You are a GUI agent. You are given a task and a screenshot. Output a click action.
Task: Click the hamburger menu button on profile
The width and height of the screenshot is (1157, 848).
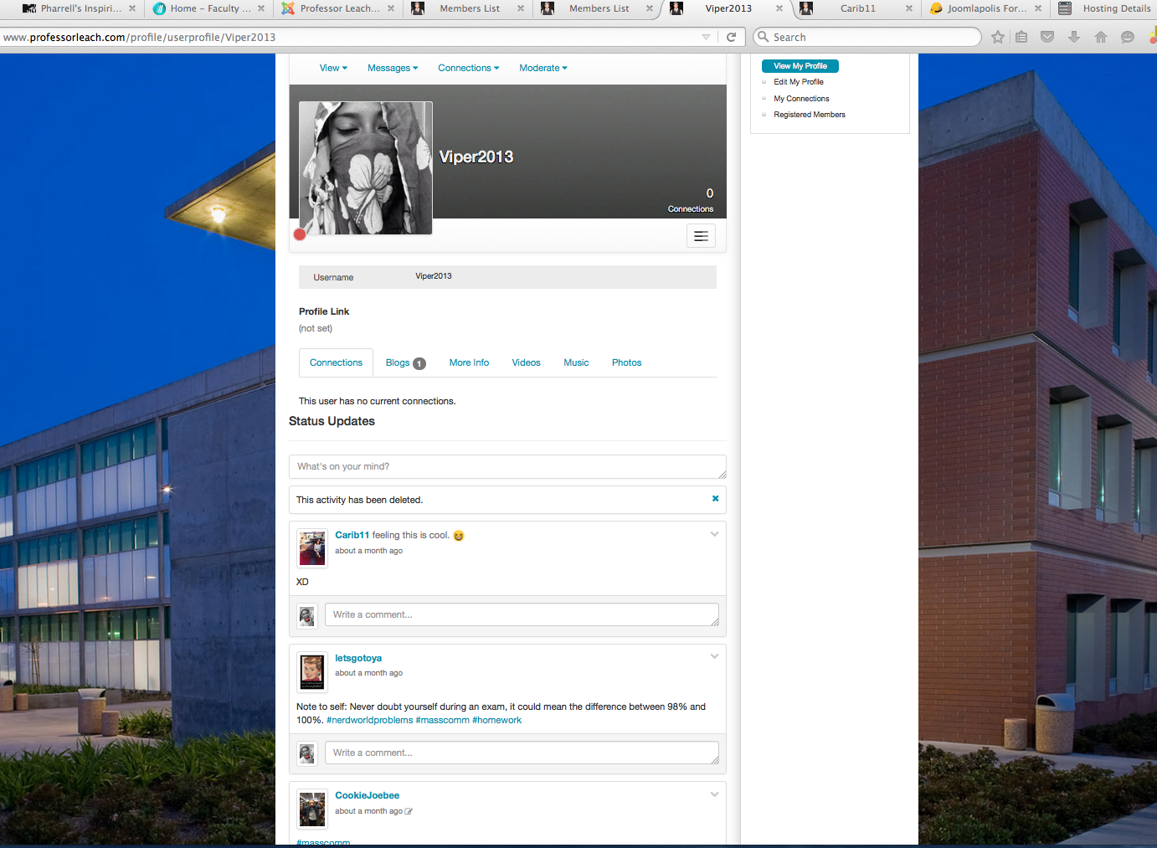[701, 236]
